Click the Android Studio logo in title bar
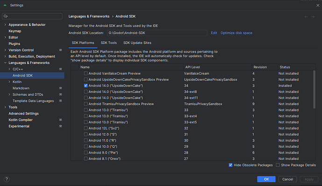Image resolution: width=322 pixels, height=186 pixels. tap(5, 5)
